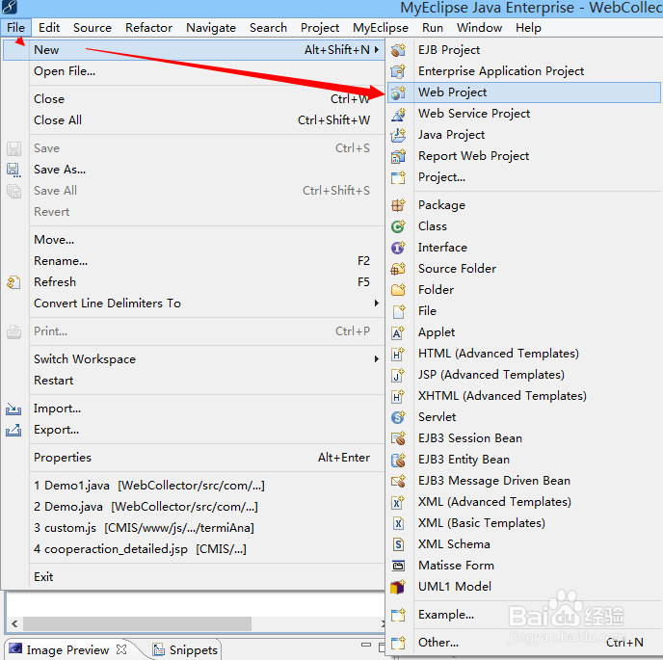Click the EJB3 Session Bean icon
The width and height of the screenshot is (663, 660).
click(398, 438)
